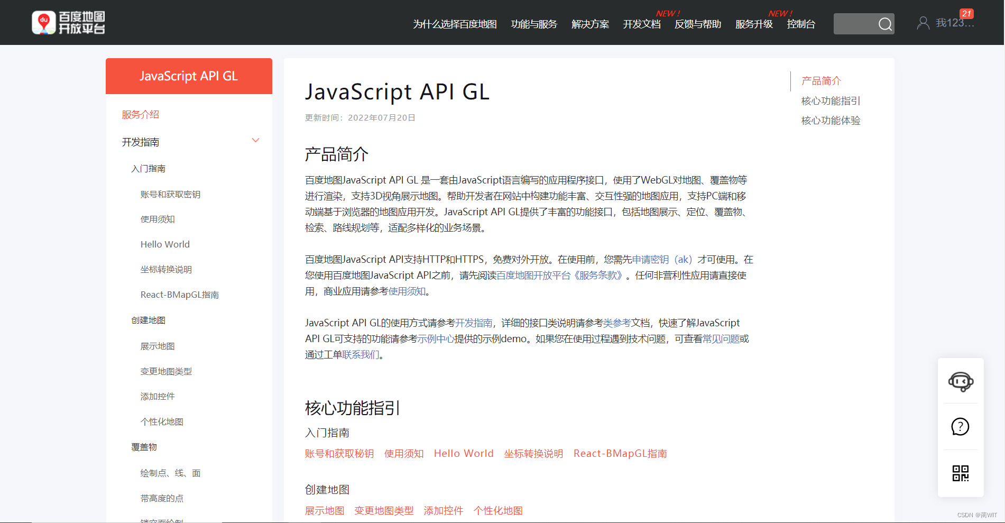Jump to 核心功能体验 anchor on right
This screenshot has width=1005, height=523.
[831, 121]
